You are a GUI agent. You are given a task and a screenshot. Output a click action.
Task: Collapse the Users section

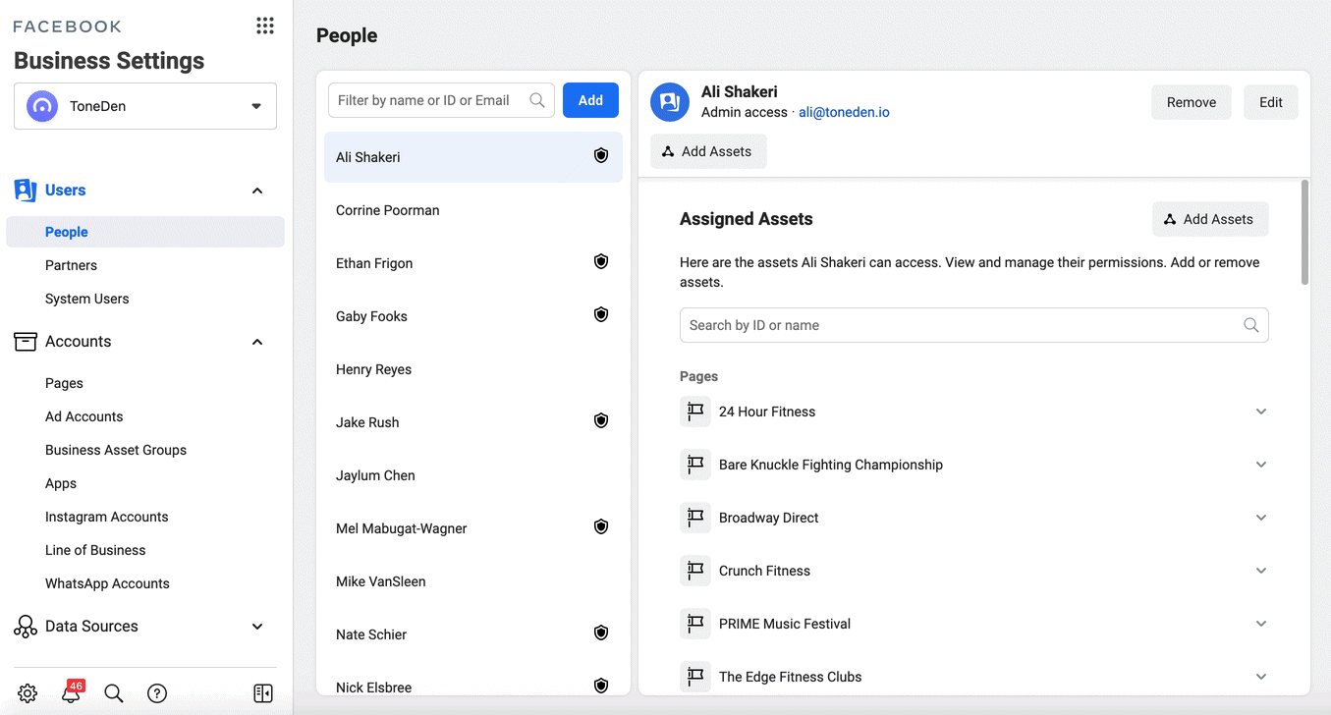[257, 191]
